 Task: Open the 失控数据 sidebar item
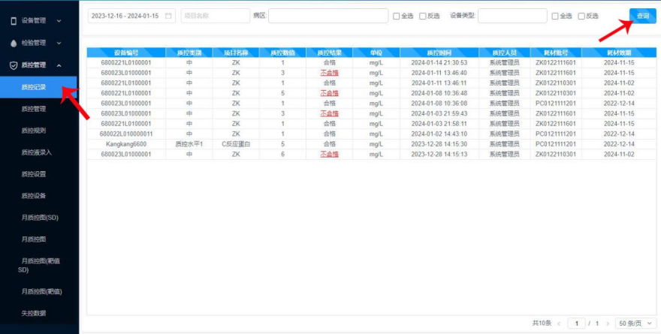tap(34, 314)
